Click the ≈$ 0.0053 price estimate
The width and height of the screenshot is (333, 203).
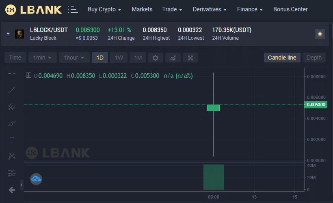[x=86, y=38]
